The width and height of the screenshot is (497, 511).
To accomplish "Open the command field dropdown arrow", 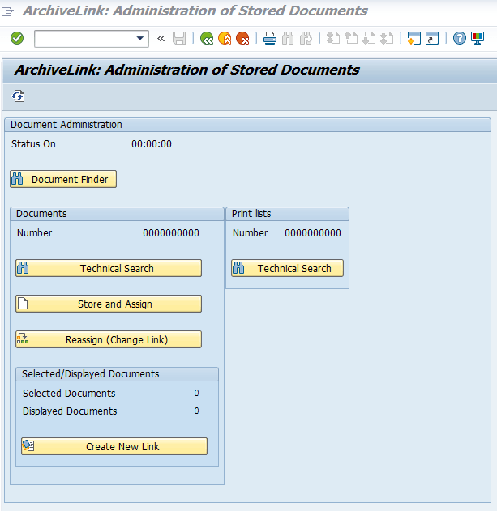I will click(140, 38).
